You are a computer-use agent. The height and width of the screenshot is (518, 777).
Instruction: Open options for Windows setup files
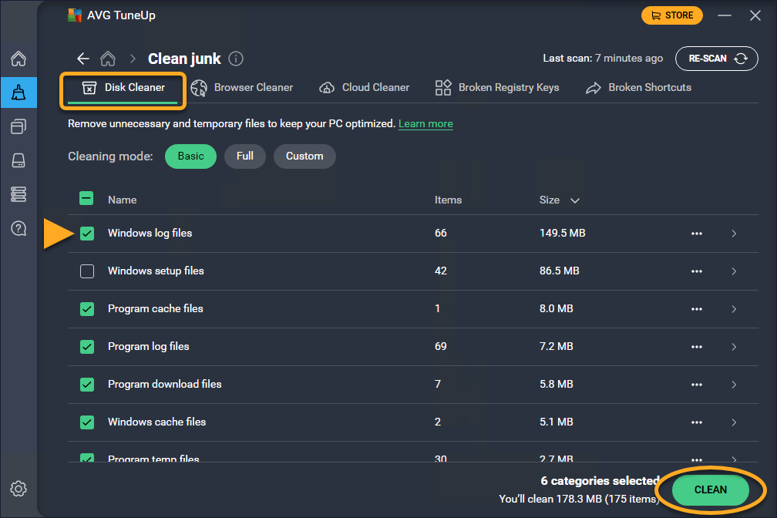pos(697,271)
